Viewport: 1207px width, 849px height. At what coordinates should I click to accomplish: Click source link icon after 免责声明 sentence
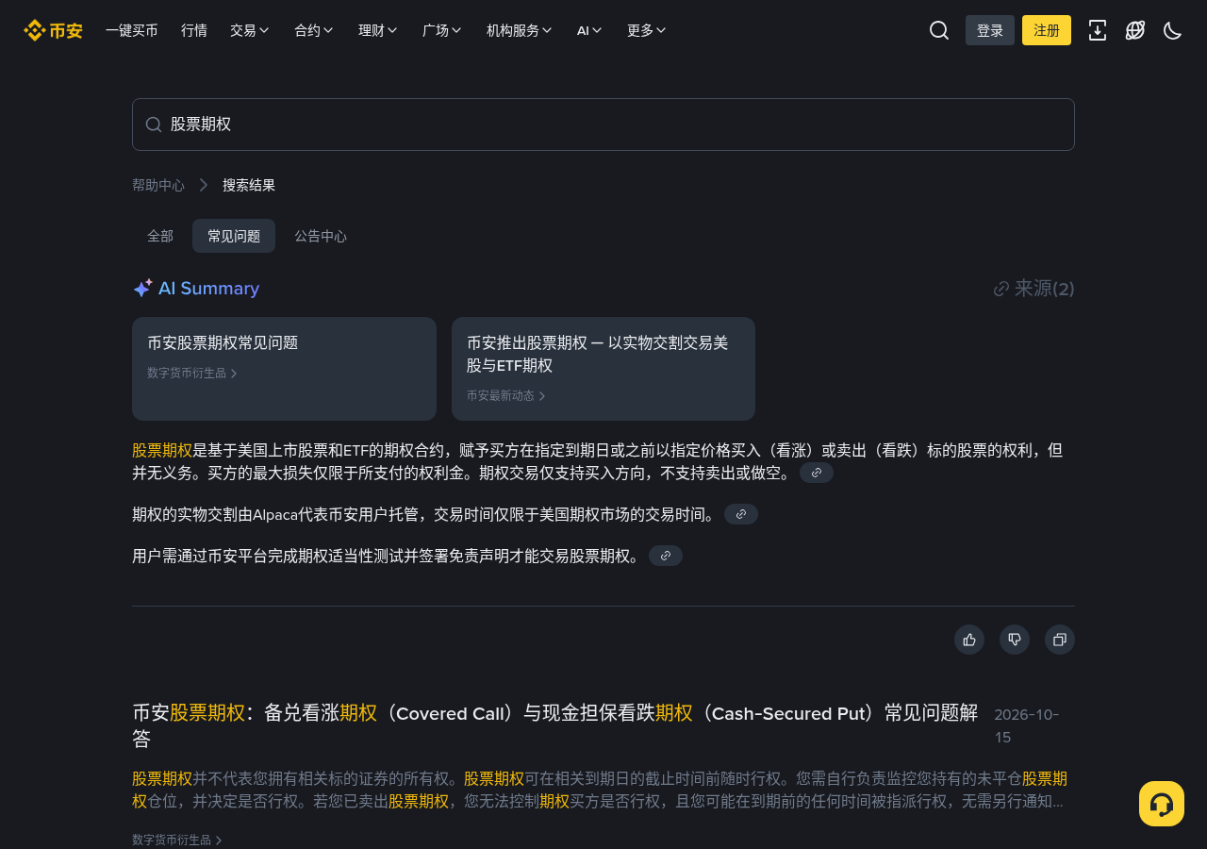pyautogui.click(x=666, y=556)
